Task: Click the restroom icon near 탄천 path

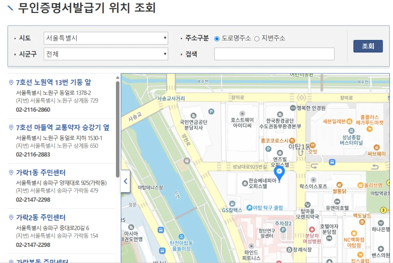Action: (187, 161)
